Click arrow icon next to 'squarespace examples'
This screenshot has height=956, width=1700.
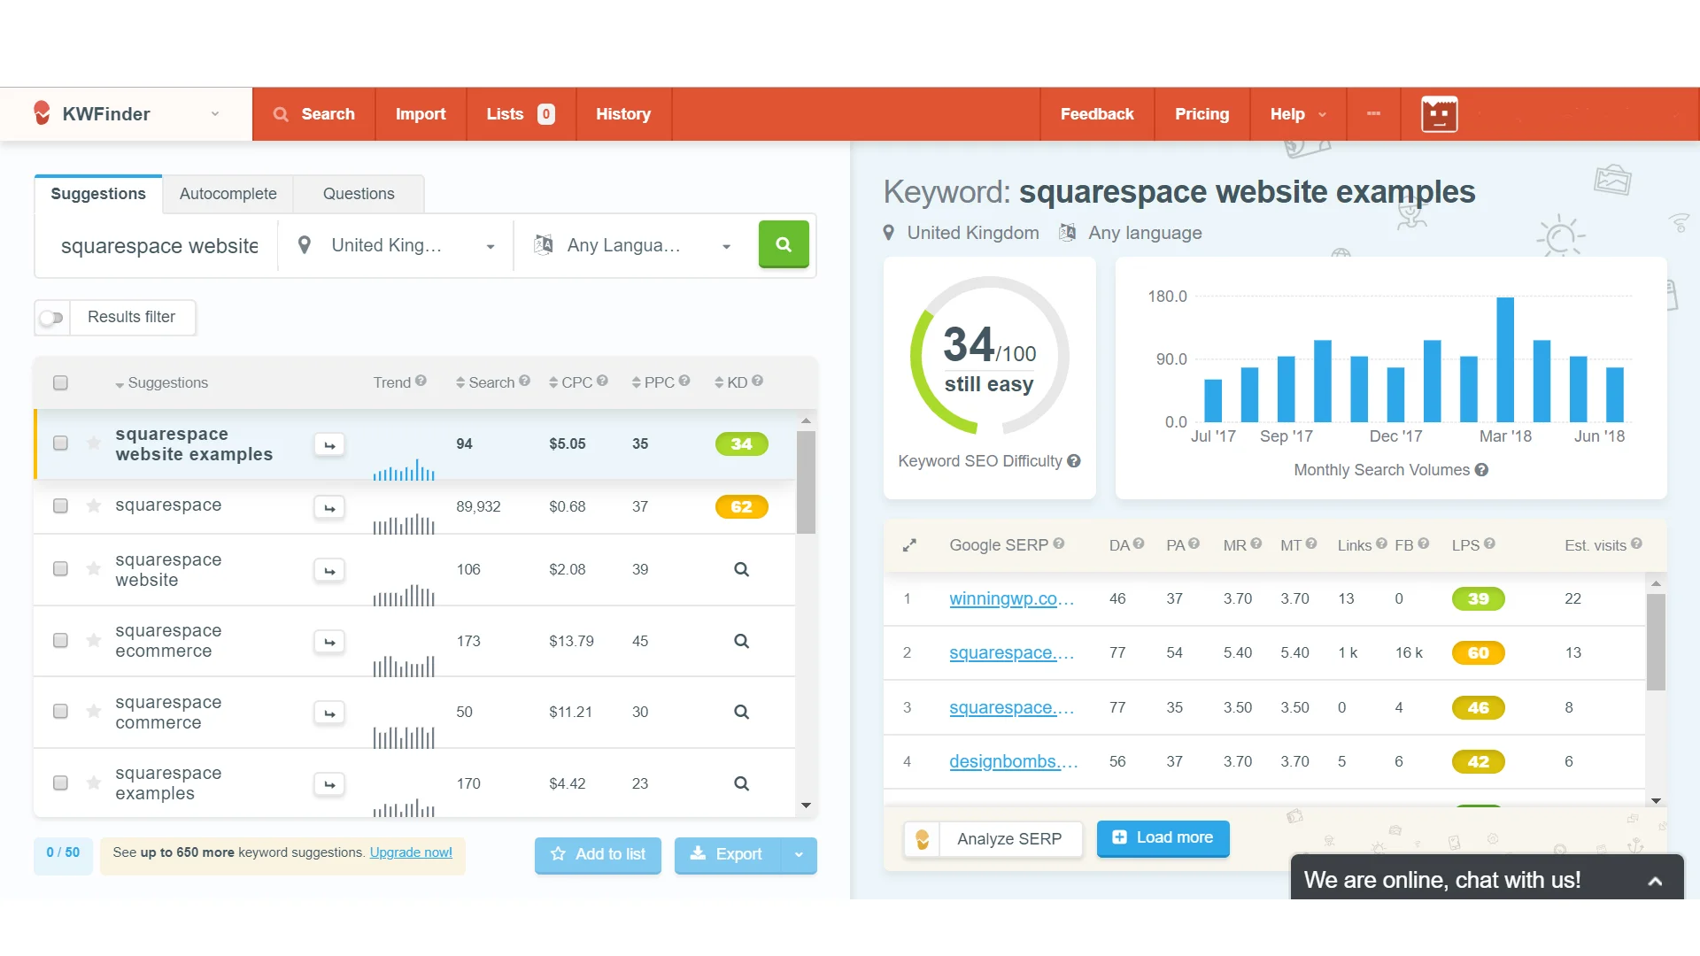tap(329, 784)
